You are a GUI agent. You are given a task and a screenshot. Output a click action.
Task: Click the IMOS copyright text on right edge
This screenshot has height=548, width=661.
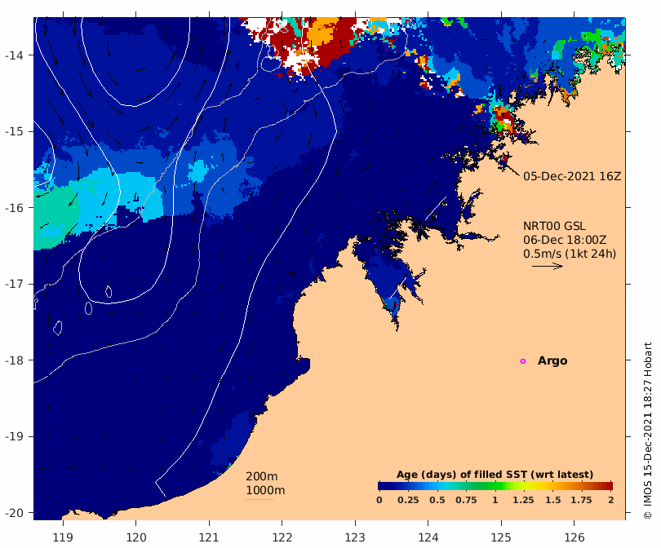(647, 431)
